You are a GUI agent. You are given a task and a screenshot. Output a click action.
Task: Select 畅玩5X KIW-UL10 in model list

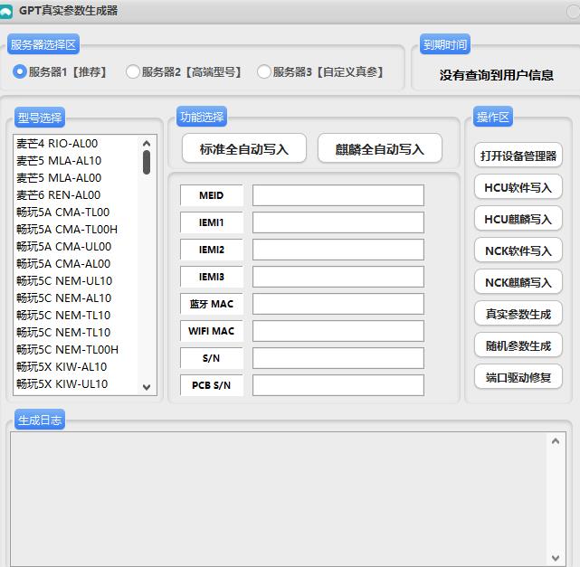pos(75,383)
